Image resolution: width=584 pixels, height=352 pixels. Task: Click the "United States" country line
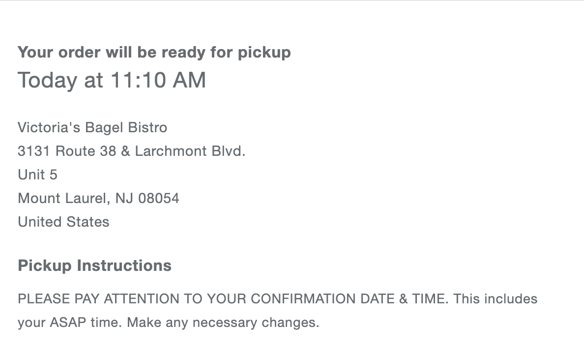(x=63, y=222)
